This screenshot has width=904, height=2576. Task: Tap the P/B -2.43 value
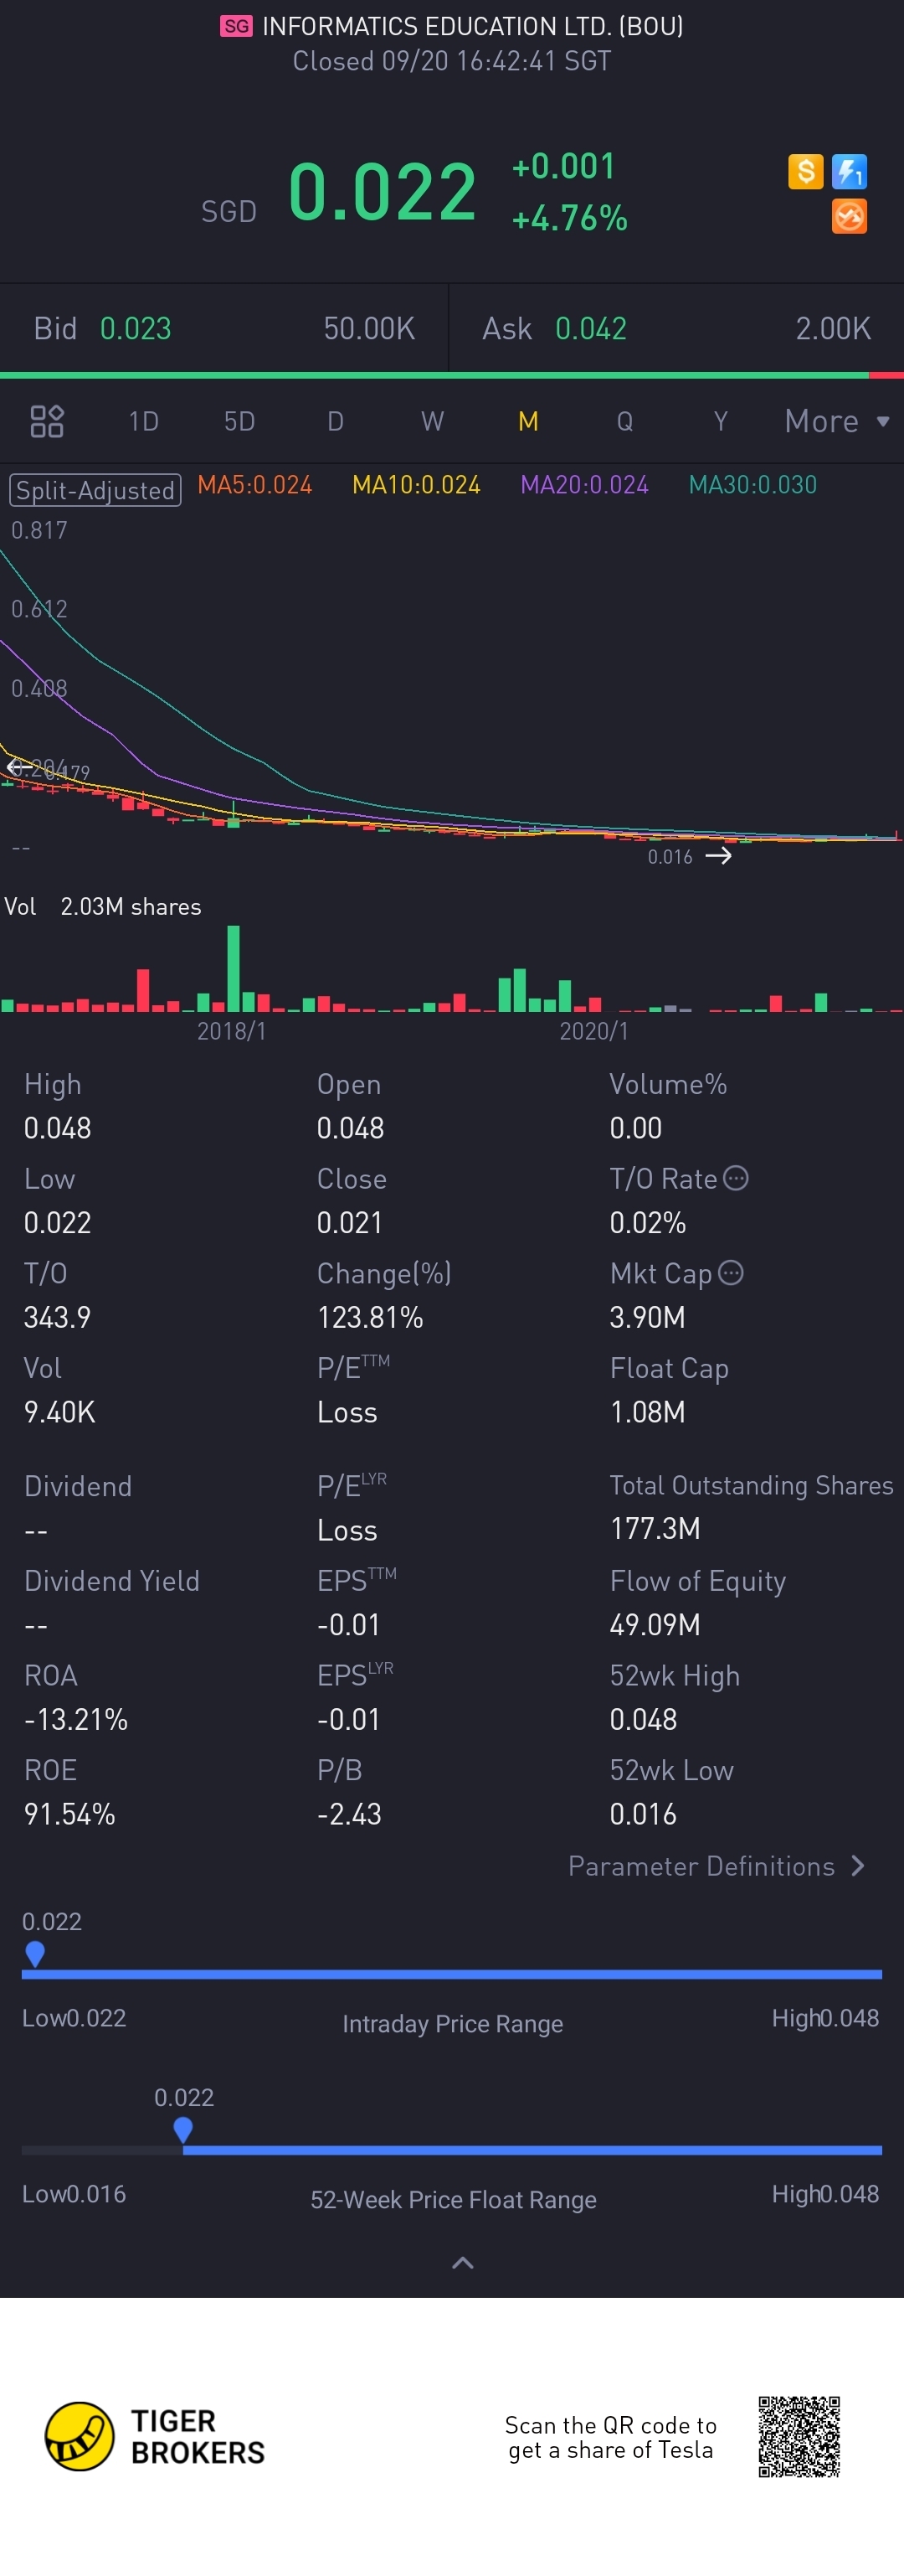[x=350, y=1814]
